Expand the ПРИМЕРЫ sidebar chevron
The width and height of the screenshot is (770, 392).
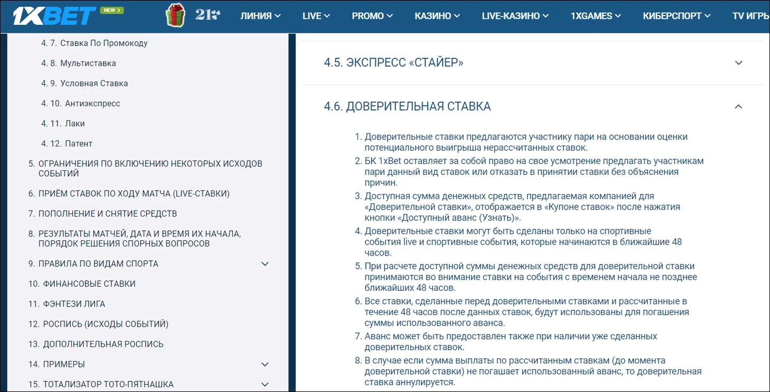[265, 364]
